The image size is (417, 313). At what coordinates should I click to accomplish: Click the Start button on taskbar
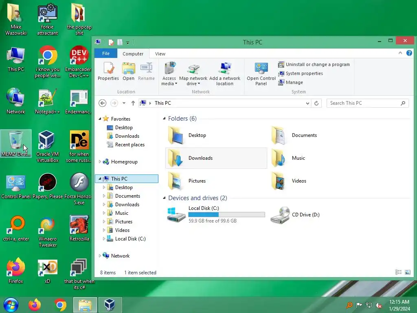click(x=11, y=305)
